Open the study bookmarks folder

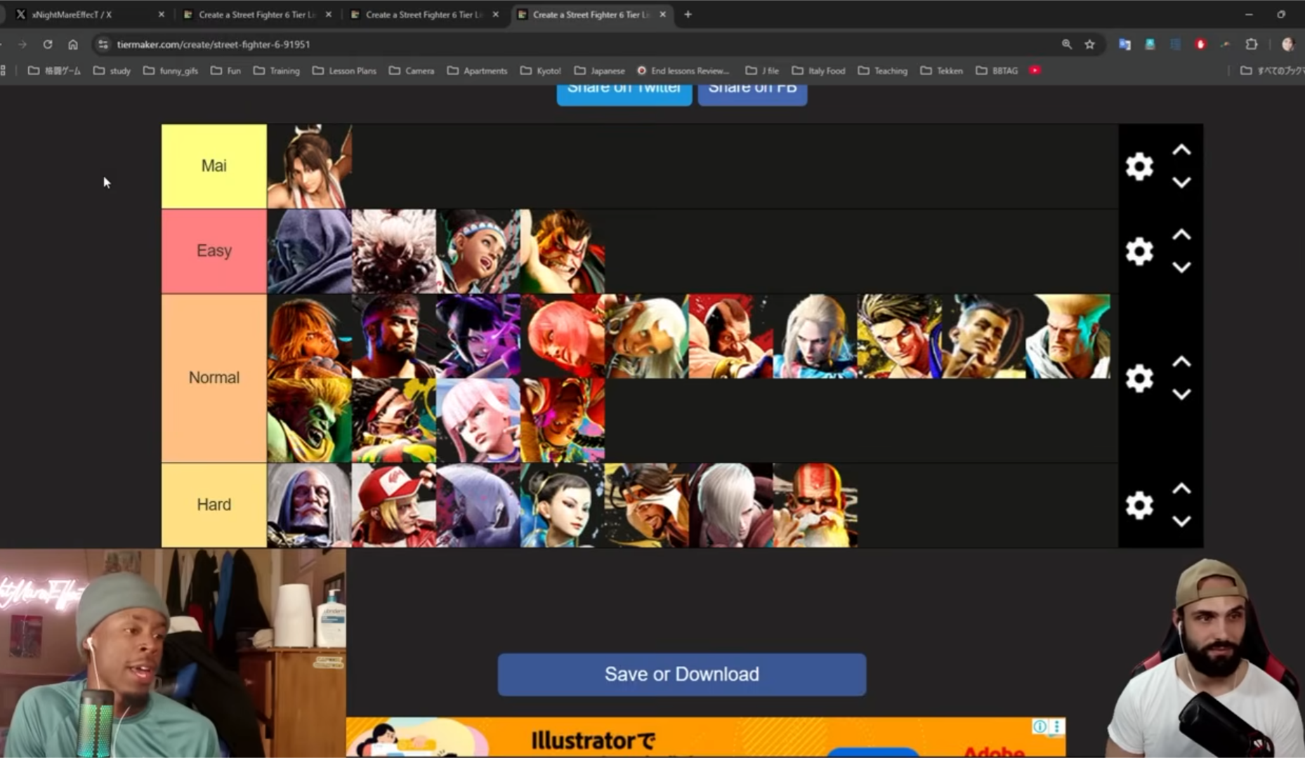point(112,70)
